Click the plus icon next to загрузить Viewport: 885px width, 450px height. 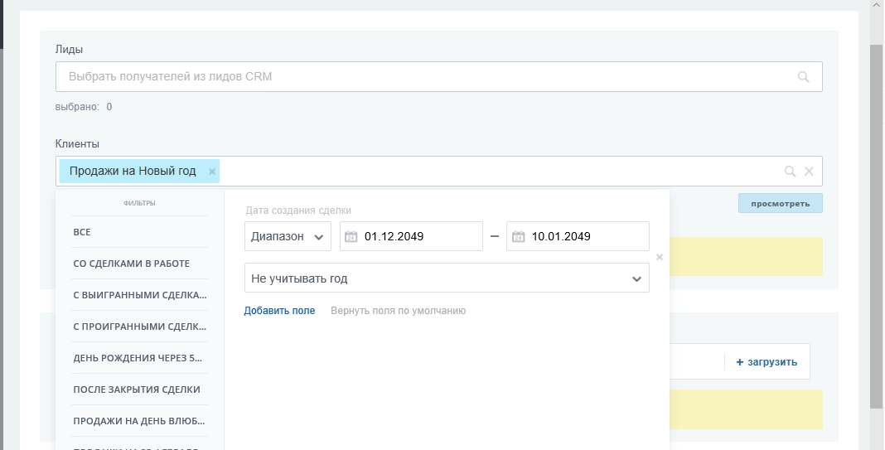(739, 362)
